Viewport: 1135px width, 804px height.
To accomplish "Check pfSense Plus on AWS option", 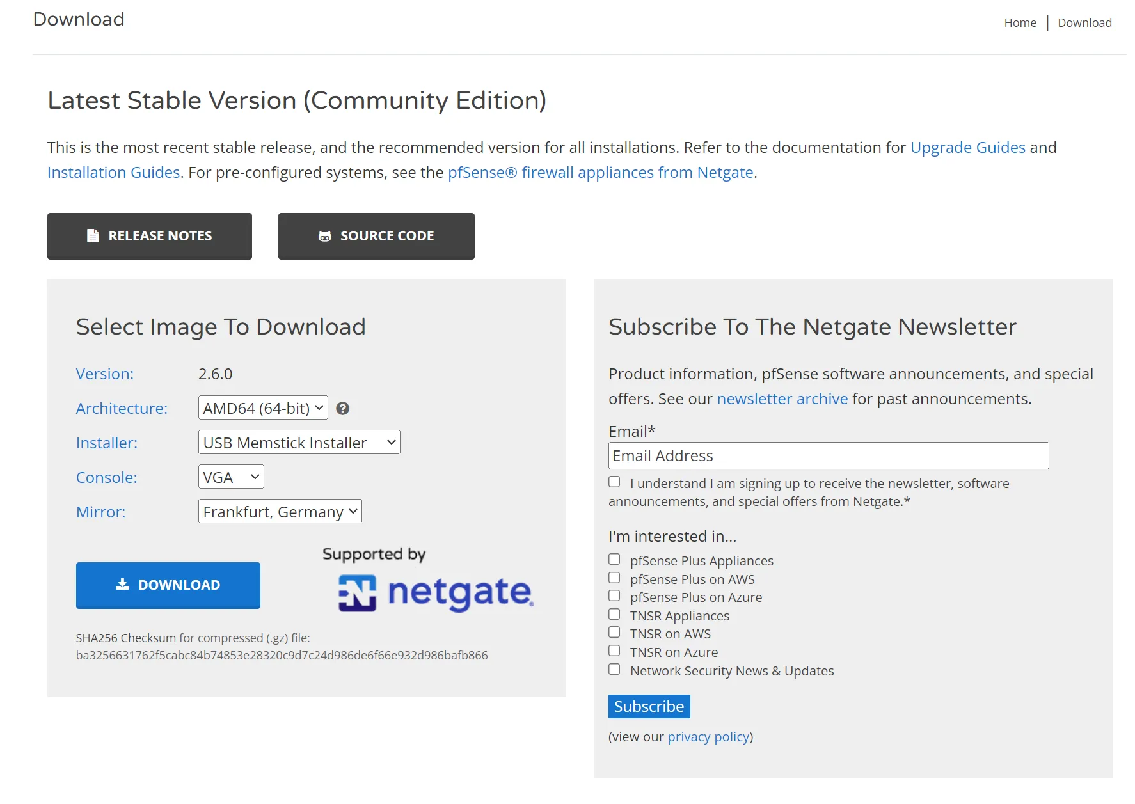I will (x=614, y=577).
